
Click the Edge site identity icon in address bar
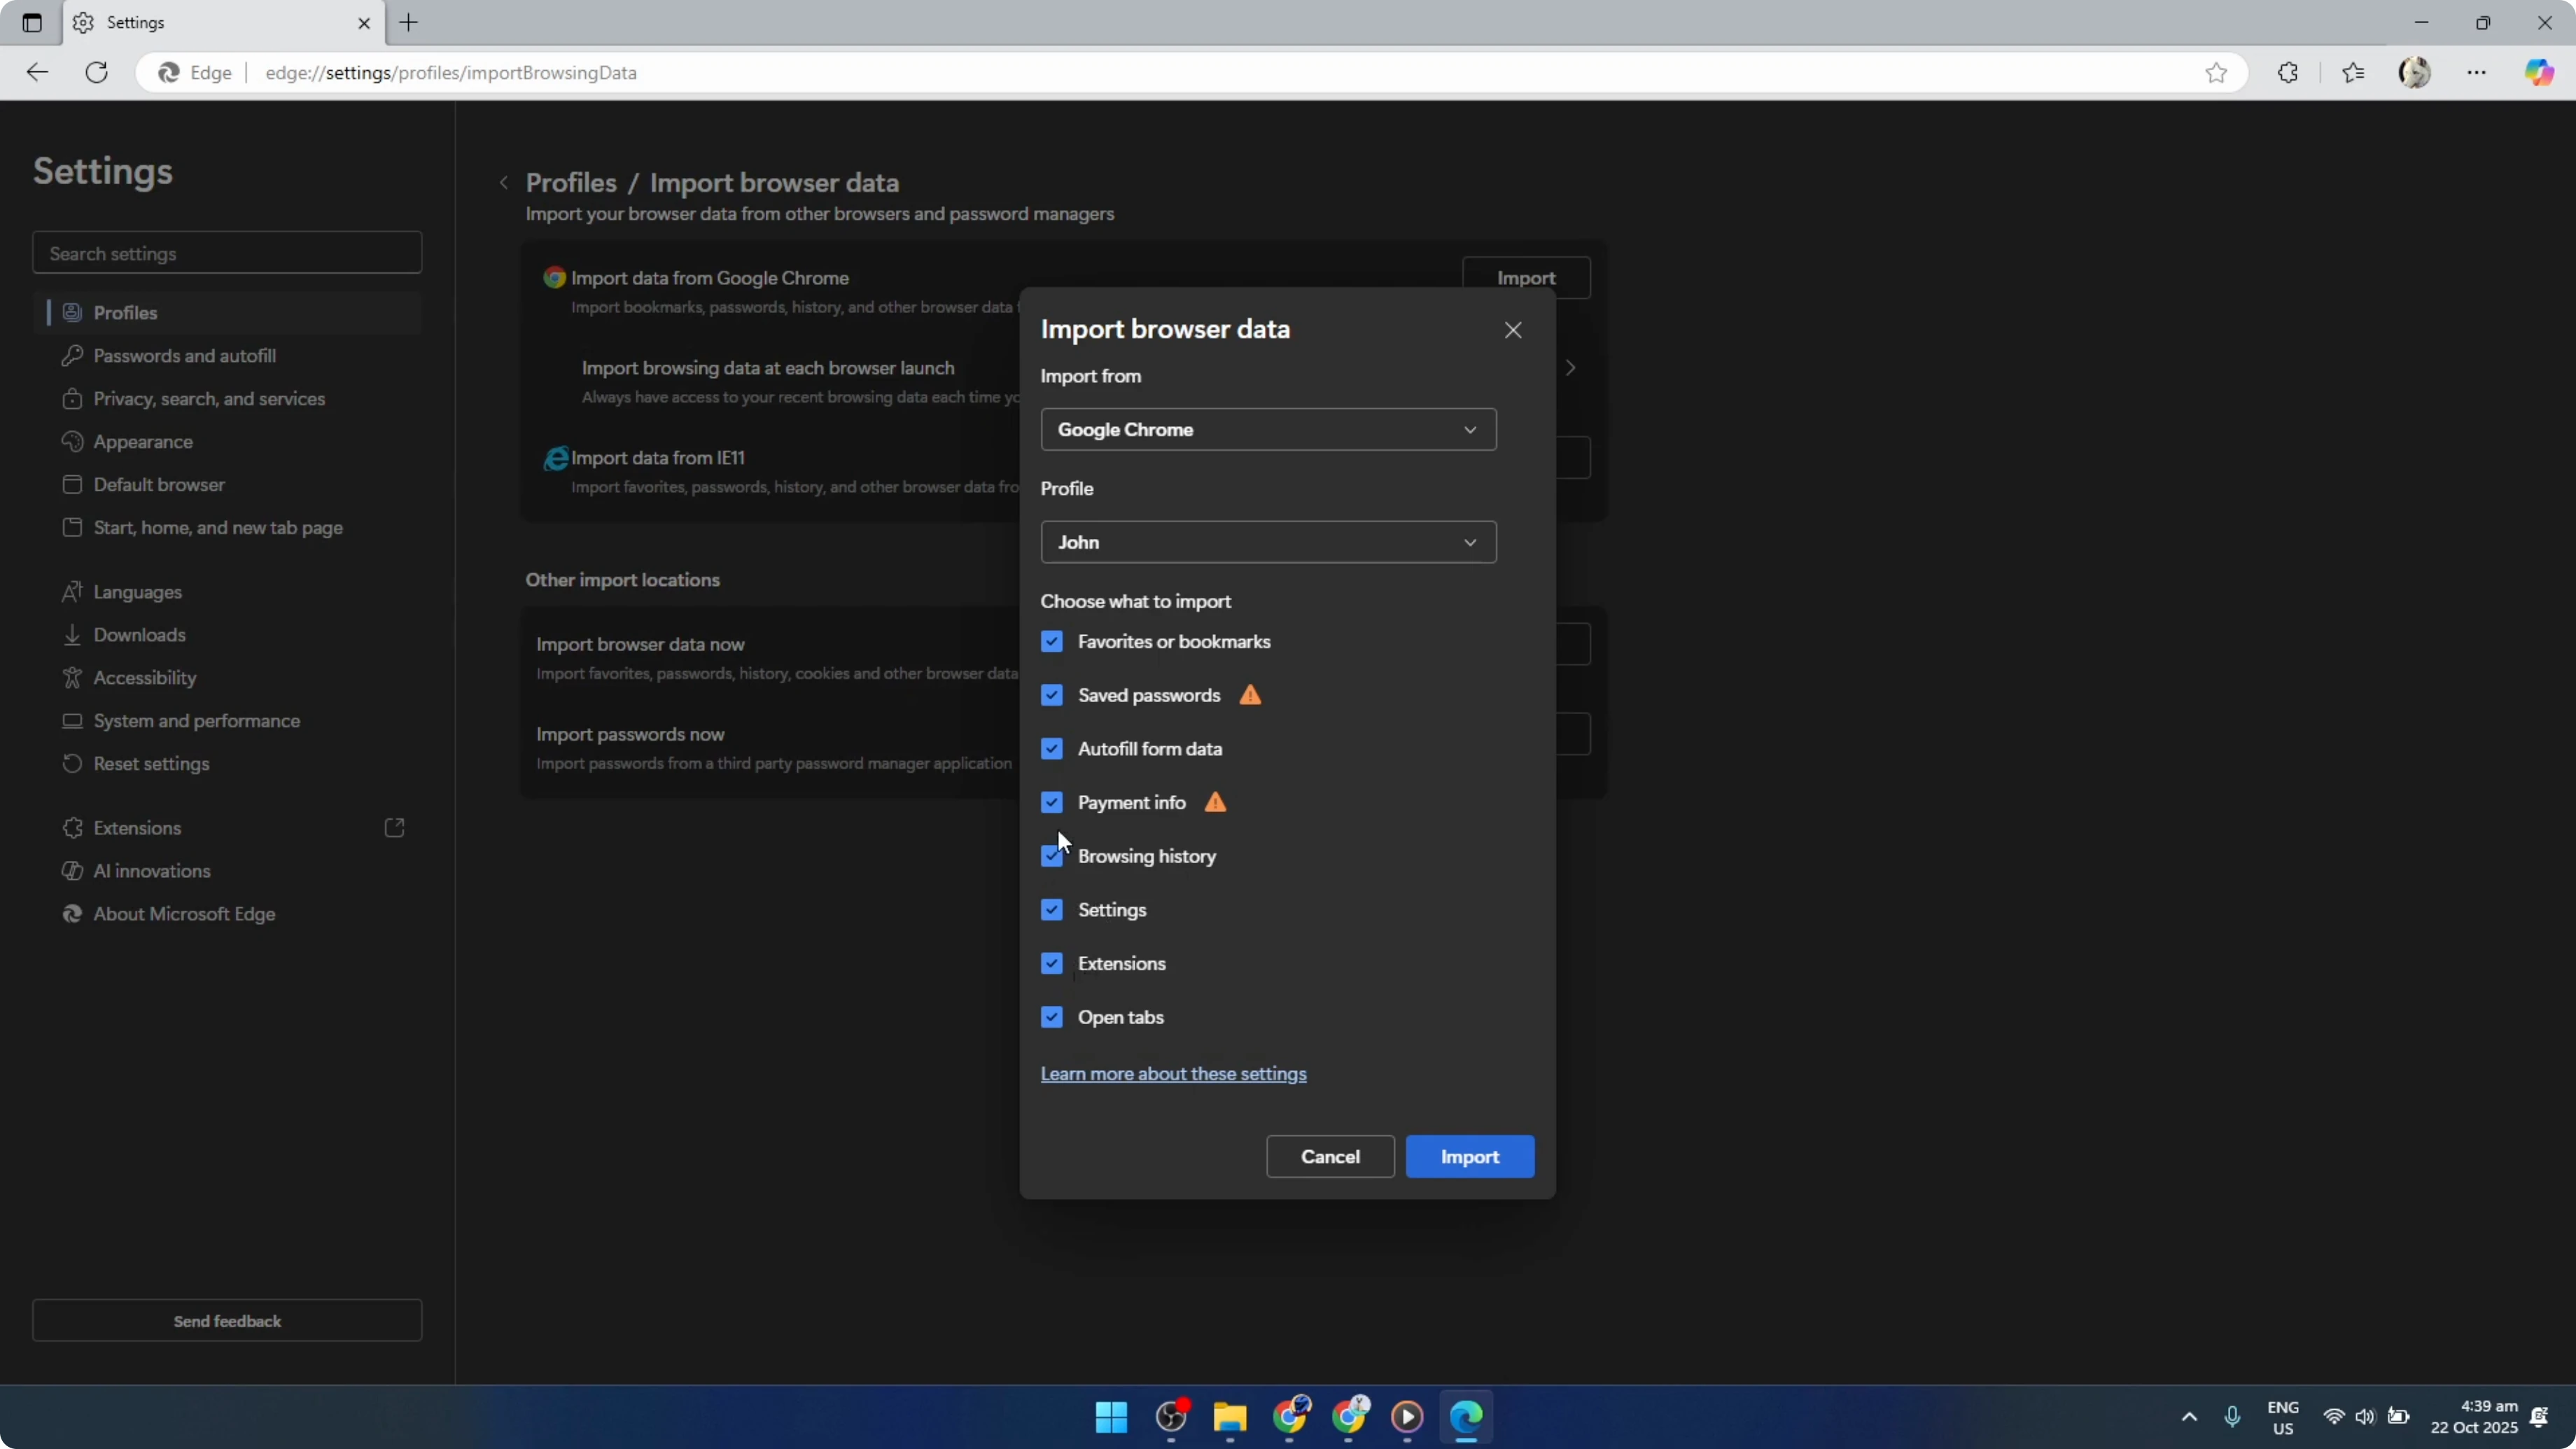169,72
